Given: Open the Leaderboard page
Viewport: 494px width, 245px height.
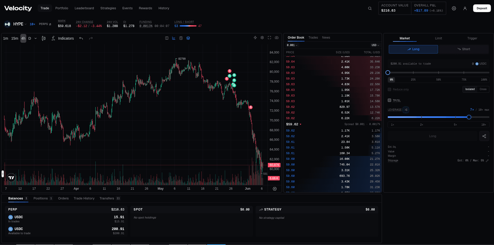Looking at the screenshot, I should tap(84, 8).
